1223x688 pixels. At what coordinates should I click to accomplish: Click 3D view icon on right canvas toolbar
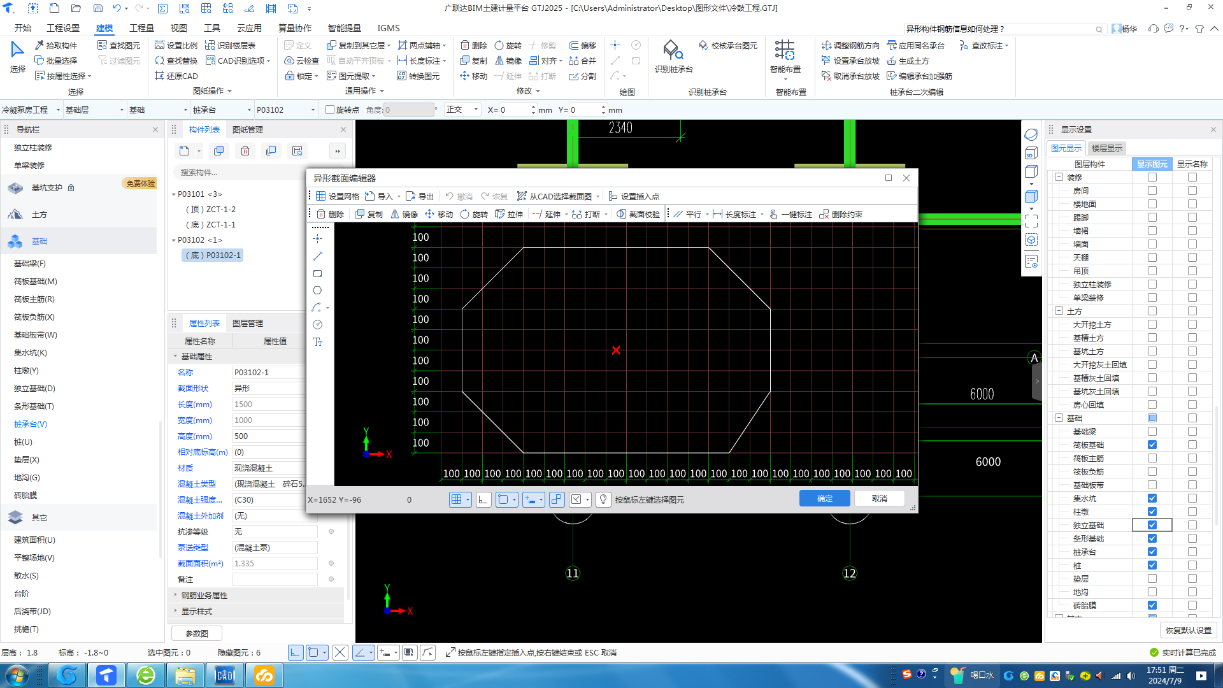click(x=1031, y=154)
